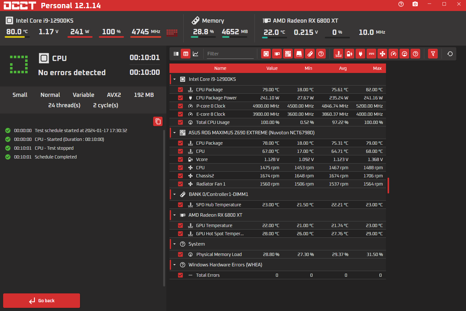Screen dimensions: 466x311
Task: Collapse the Intel Core i9-12900KS group
Action: point(175,79)
